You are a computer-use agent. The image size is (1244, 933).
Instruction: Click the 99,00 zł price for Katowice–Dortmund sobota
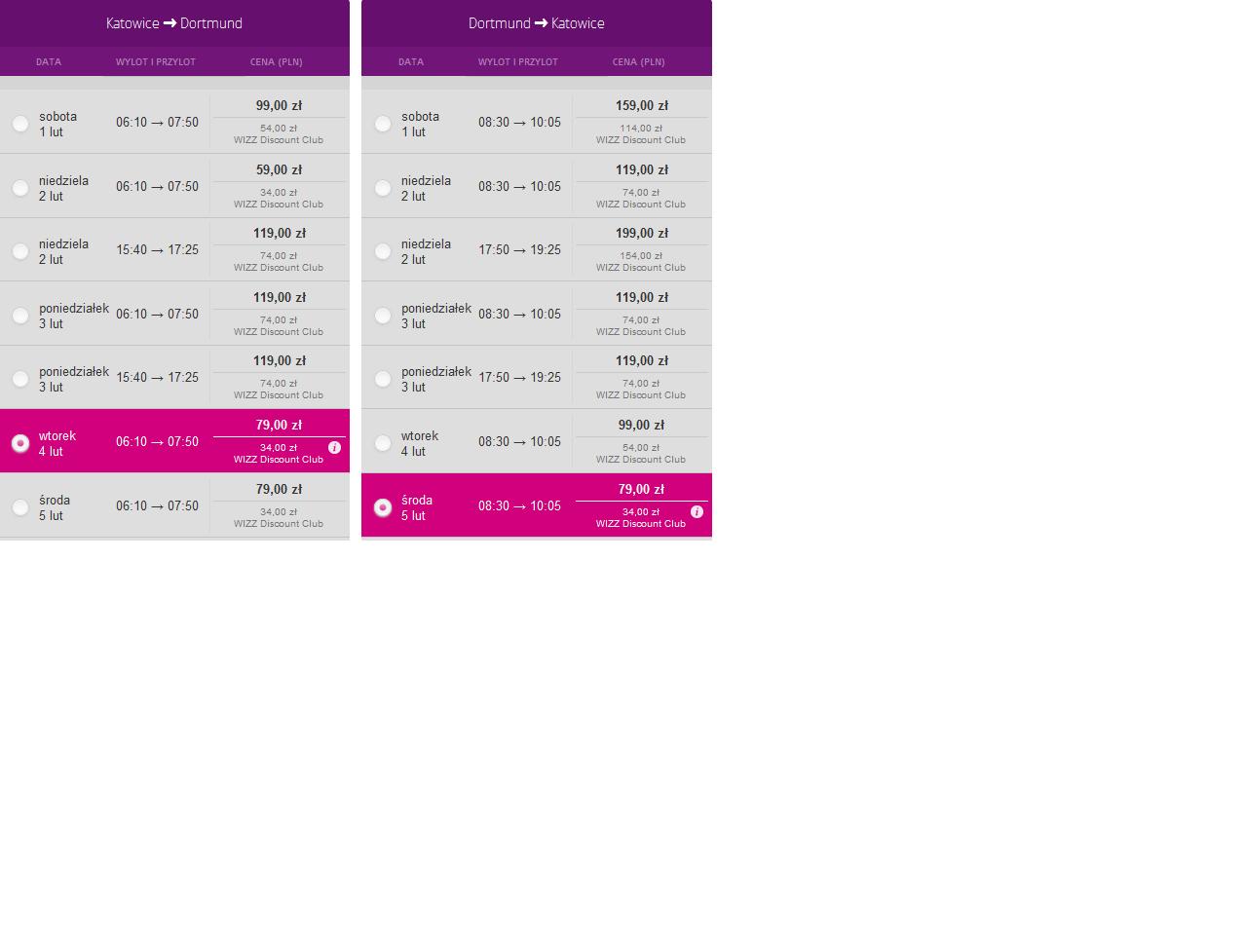(279, 105)
